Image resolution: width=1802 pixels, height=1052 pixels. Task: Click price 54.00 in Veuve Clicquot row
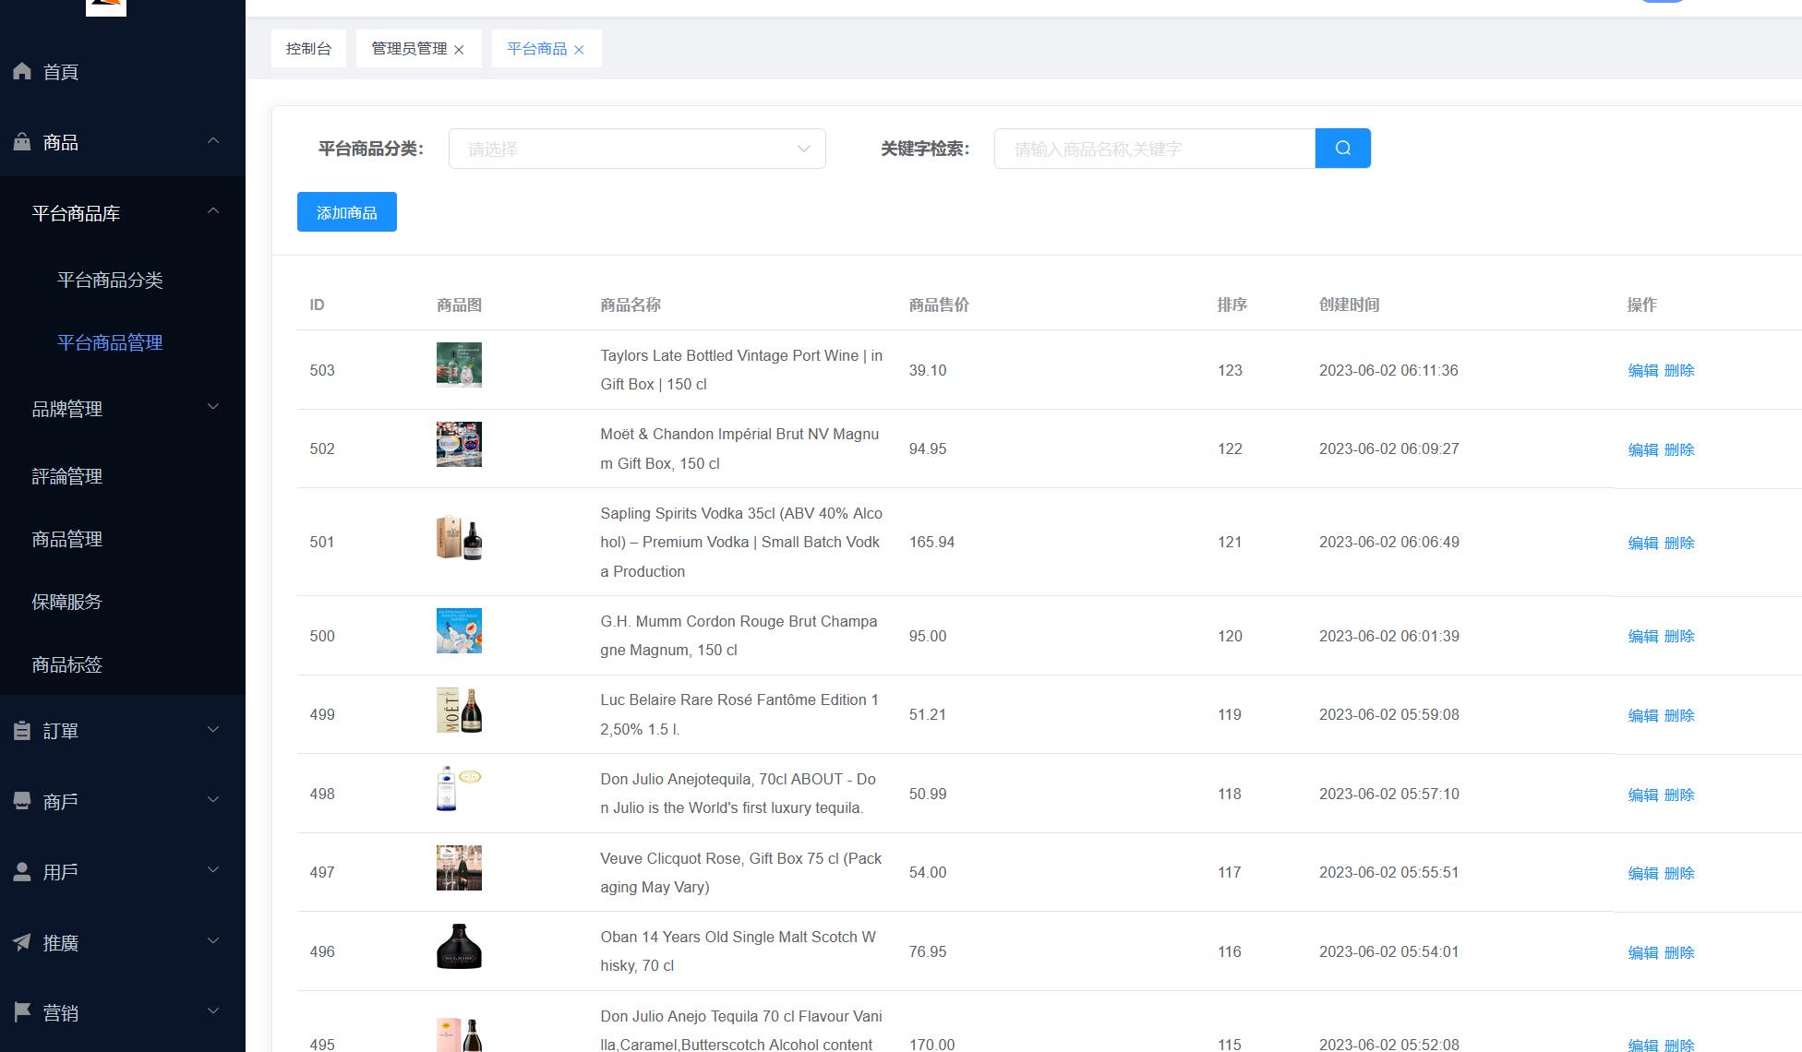coord(928,872)
